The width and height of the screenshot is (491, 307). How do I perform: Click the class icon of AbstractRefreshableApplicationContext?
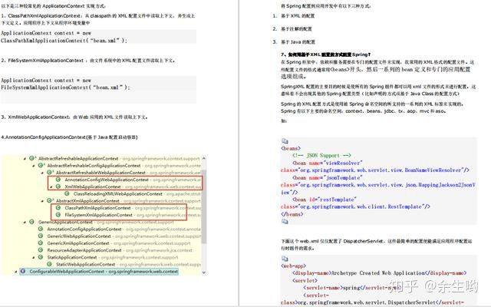[x=31, y=158]
